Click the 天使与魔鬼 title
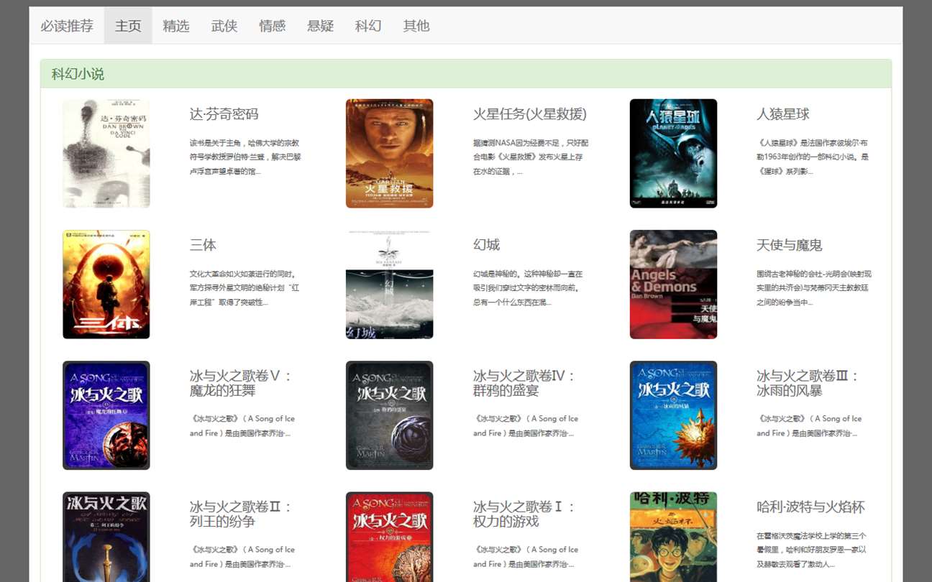 [790, 245]
